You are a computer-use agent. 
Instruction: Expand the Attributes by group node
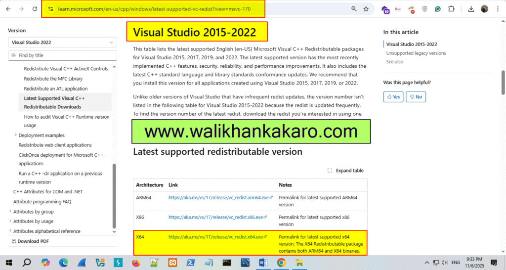point(10,212)
